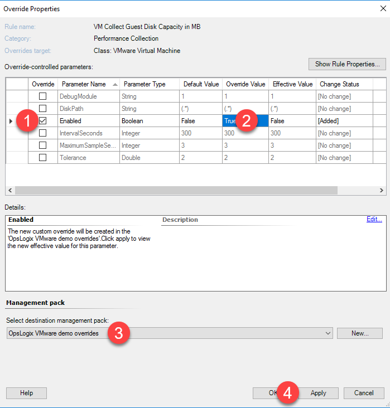The width and height of the screenshot is (390, 408).
Task: Enable the DiskPath override checkbox
Action: pyautogui.click(x=43, y=109)
